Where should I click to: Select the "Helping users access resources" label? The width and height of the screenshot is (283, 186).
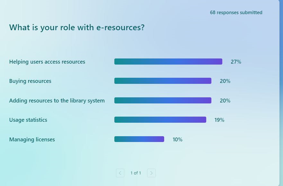click(47, 62)
